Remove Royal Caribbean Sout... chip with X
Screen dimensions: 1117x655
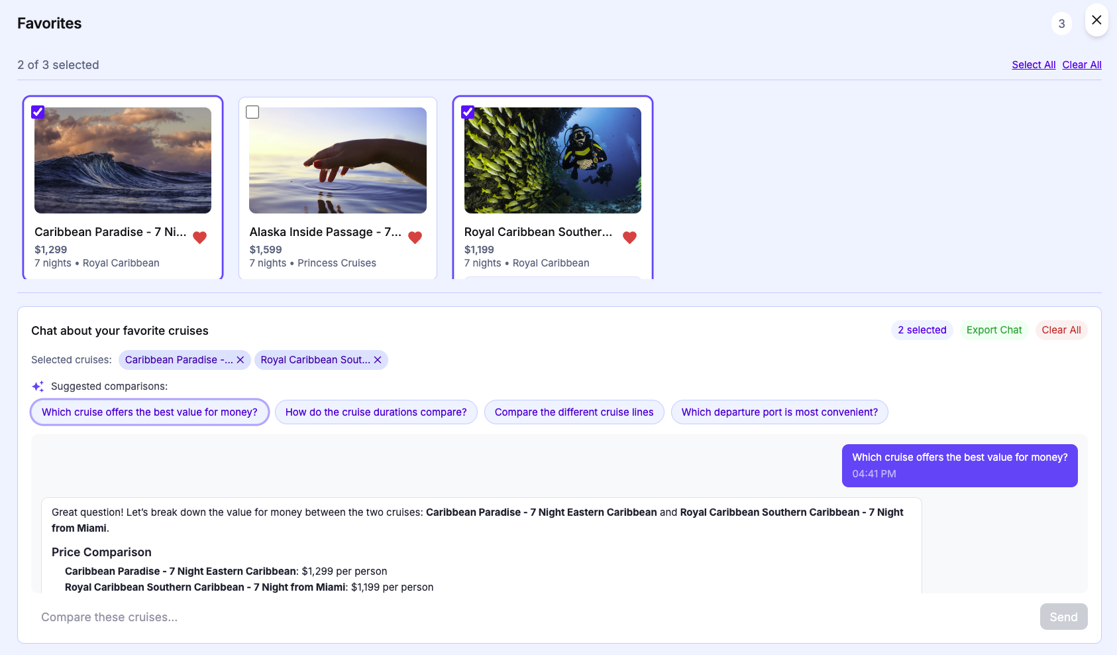coord(378,360)
